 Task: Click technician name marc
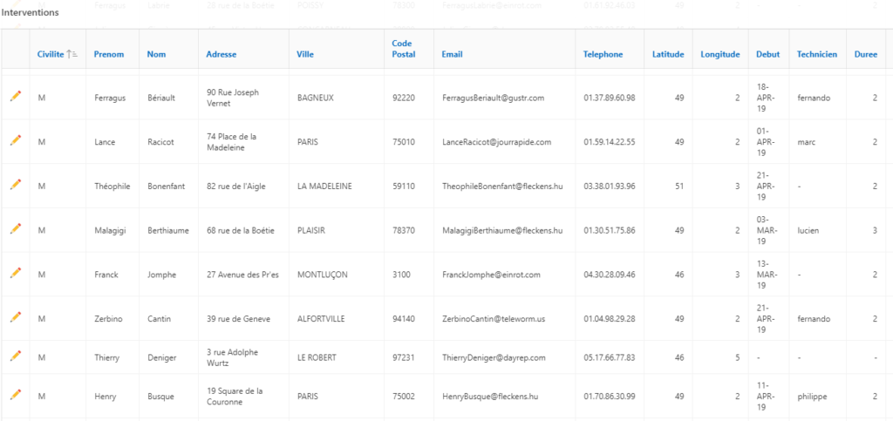coord(807,142)
